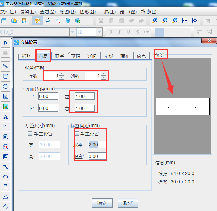Viewport: 217px width, 211px height.
Task: Click the Print icon in toolbar
Action: 48,21
